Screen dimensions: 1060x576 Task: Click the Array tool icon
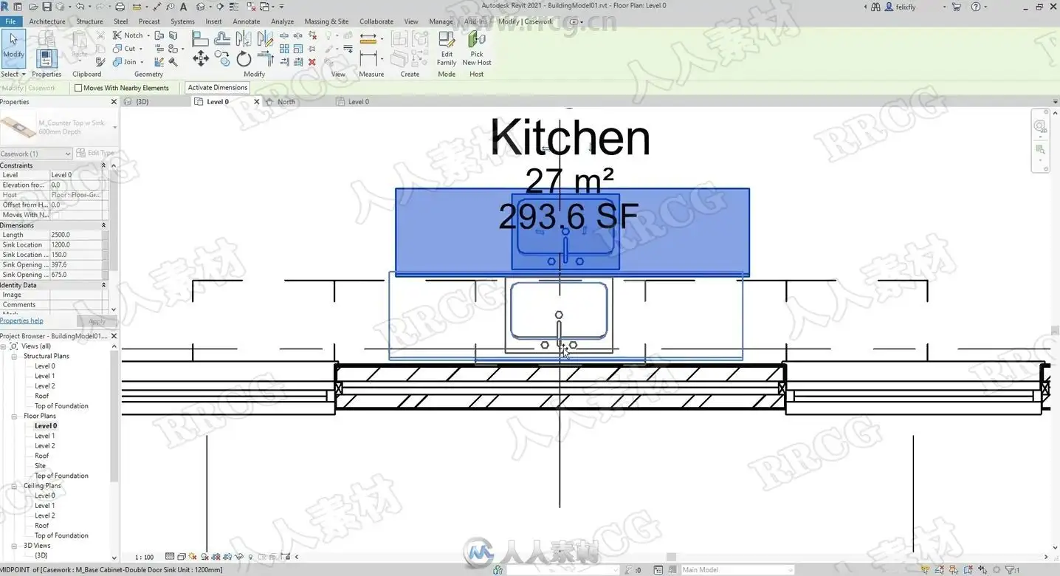click(x=284, y=49)
